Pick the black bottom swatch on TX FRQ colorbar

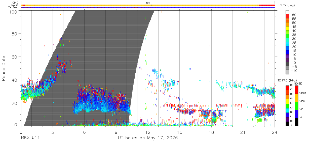[287, 124]
